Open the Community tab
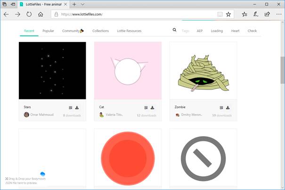The width and height of the screenshot is (285, 190). (x=73, y=31)
